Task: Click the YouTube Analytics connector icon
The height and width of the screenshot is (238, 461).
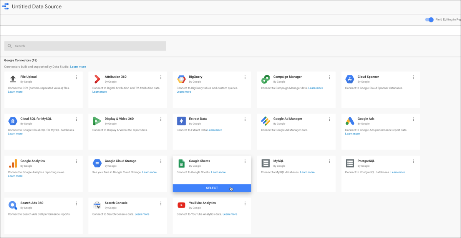Action: tap(181, 205)
